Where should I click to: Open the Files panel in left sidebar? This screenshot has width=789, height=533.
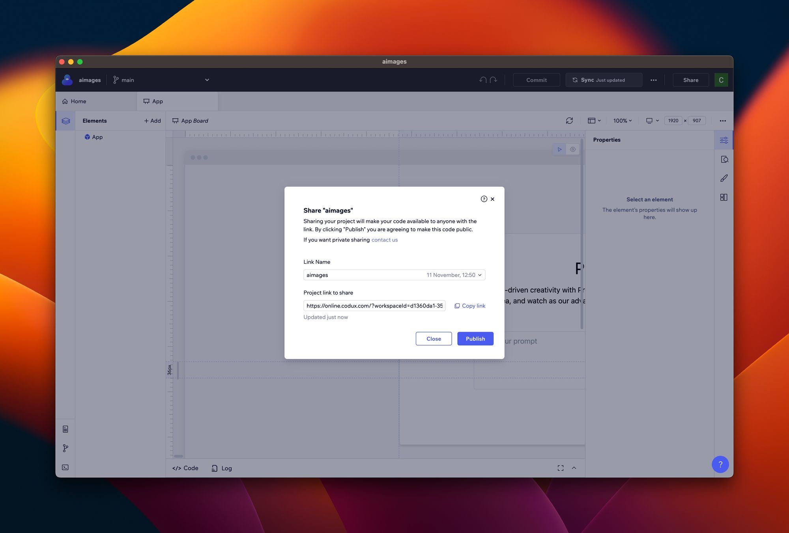[65, 429]
